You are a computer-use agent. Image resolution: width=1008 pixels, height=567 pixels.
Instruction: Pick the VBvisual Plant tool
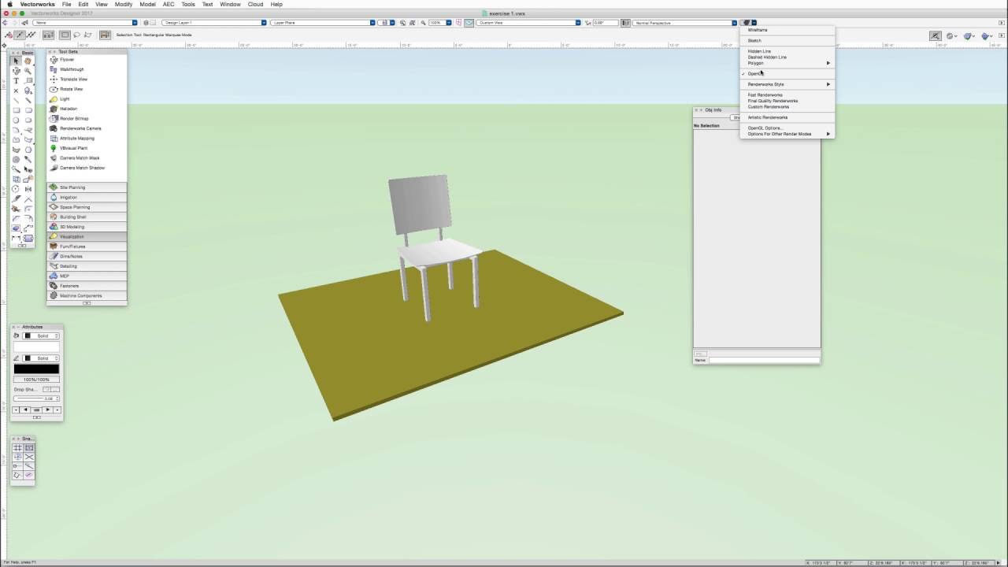(x=87, y=148)
